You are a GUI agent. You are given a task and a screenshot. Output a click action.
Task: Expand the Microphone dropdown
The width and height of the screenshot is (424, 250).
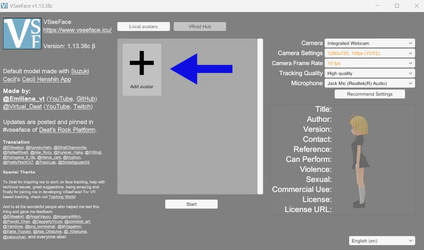click(x=370, y=83)
